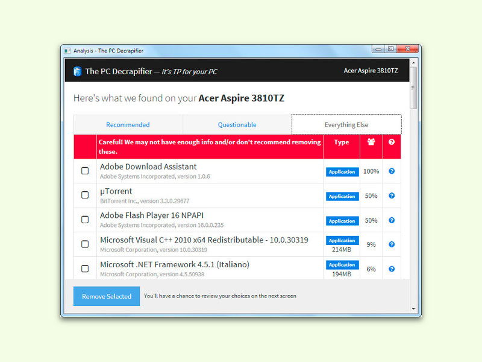The image size is (482, 362).
Task: Click Microsoft .NET Framework 4.5.1 (Italiano) name
Action: click(x=175, y=264)
